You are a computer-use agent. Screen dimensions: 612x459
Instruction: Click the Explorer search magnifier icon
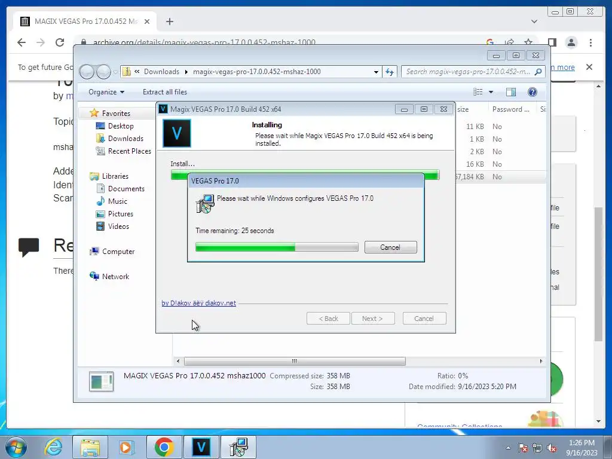tap(538, 72)
